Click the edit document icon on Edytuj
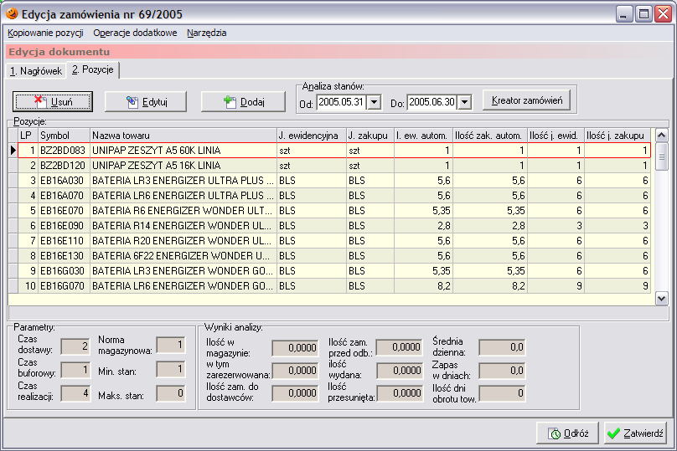The height and width of the screenshot is (451, 677). [132, 102]
